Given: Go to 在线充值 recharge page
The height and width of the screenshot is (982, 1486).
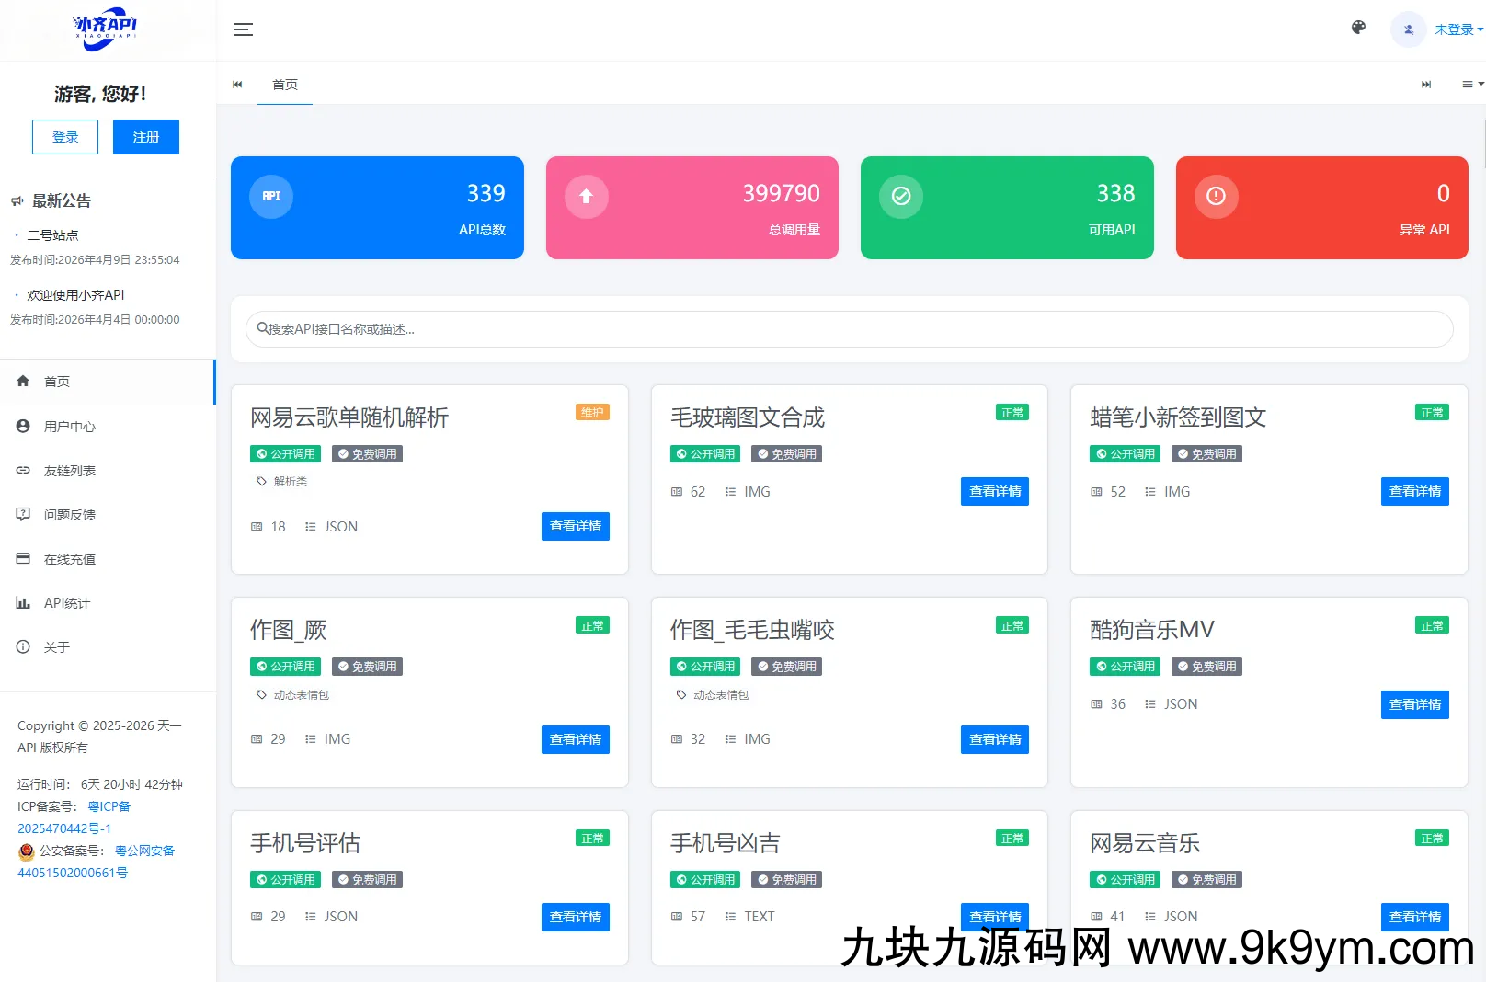Looking at the screenshot, I should click(70, 559).
